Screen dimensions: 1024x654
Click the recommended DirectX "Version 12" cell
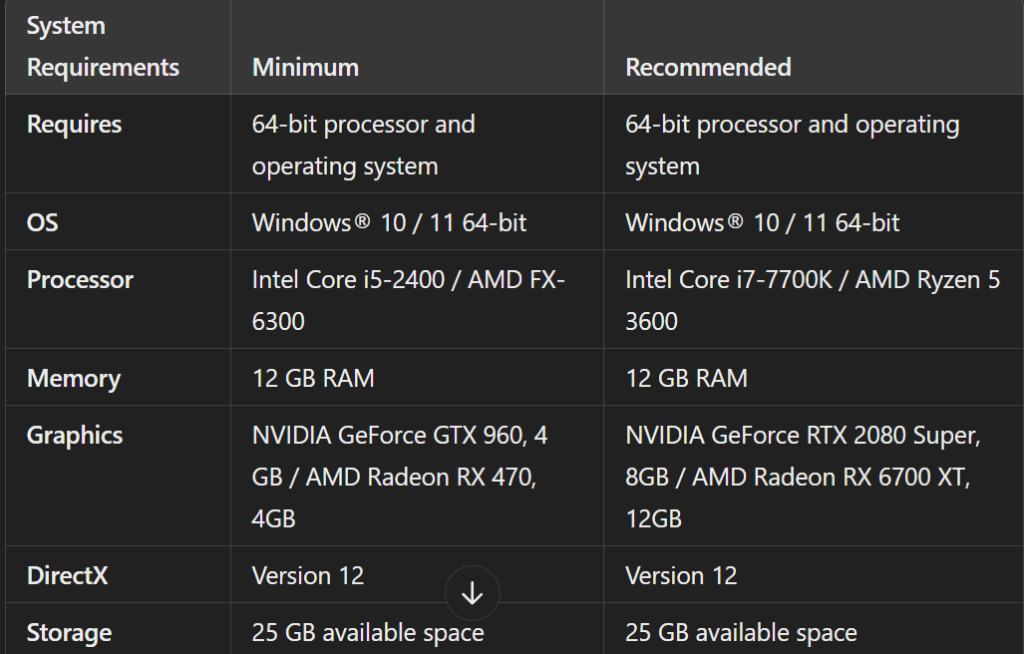[681, 576]
